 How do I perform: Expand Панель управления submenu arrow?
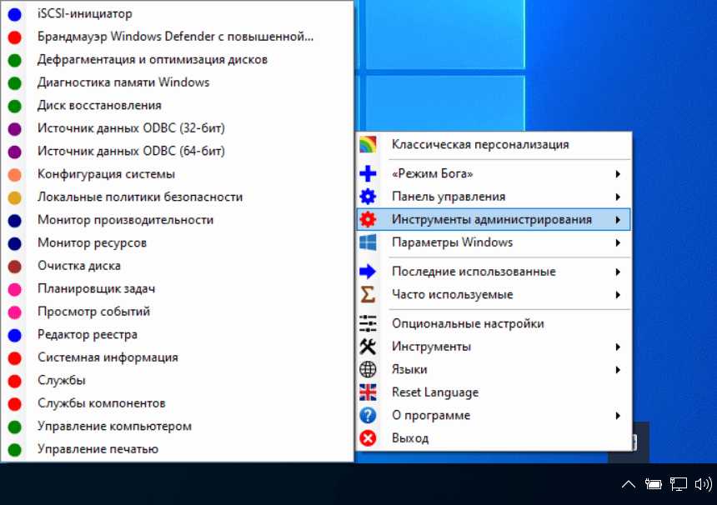[x=618, y=197]
